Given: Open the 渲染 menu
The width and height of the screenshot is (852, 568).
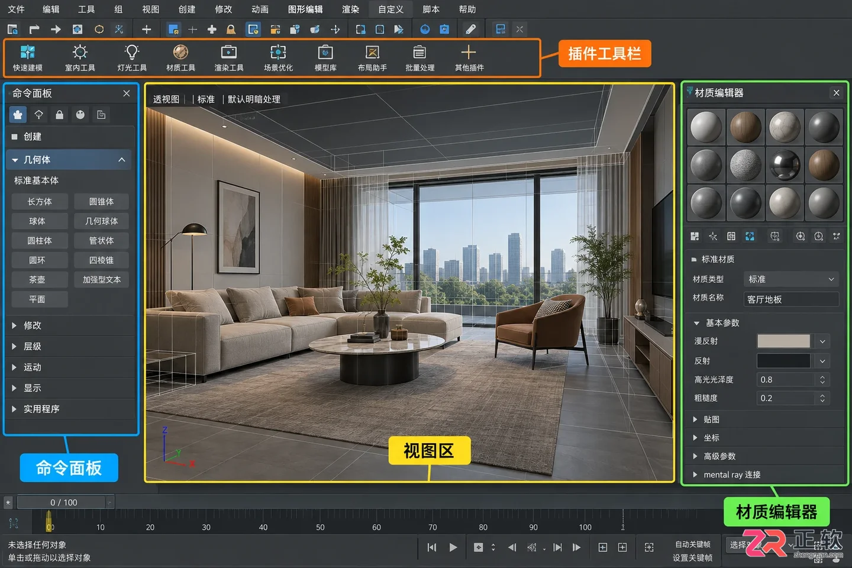Looking at the screenshot, I should (x=350, y=9).
